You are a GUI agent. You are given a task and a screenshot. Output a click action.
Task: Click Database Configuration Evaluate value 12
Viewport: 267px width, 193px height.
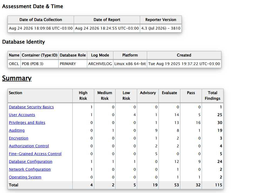tap(177, 162)
